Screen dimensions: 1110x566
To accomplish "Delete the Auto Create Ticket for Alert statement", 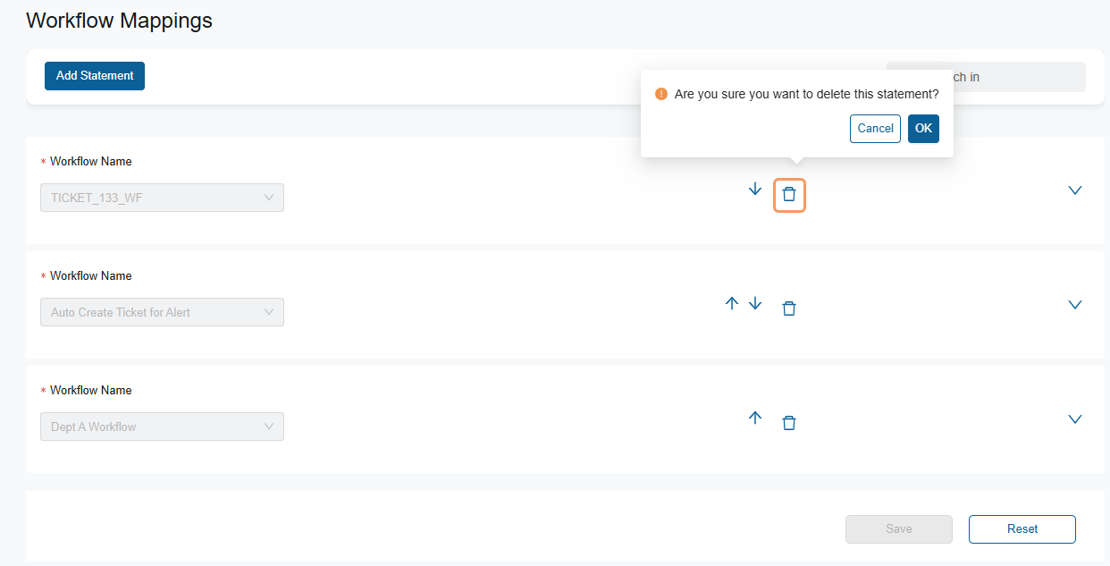I will 789,308.
